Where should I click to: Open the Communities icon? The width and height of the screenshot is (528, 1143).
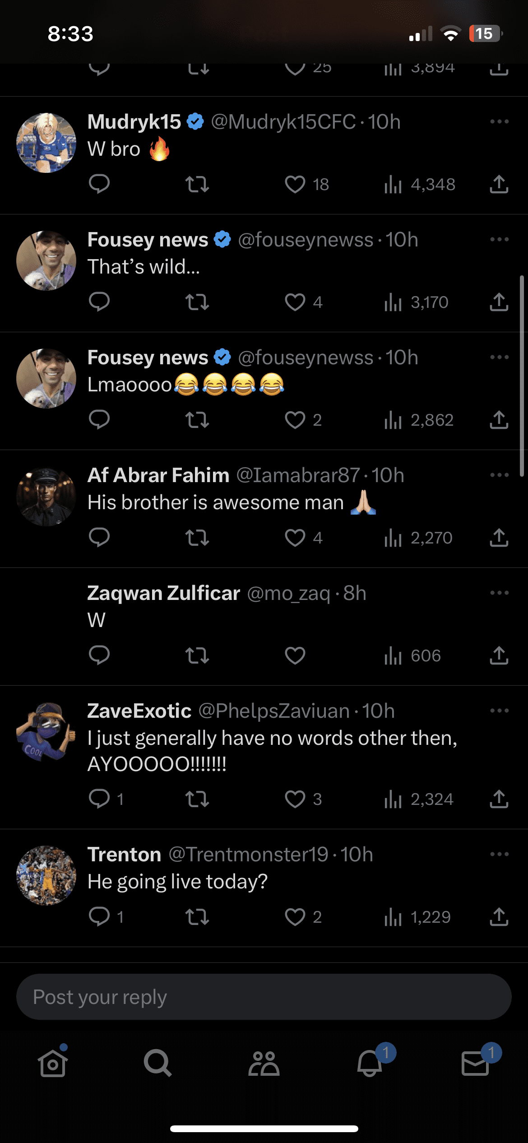tap(264, 1064)
